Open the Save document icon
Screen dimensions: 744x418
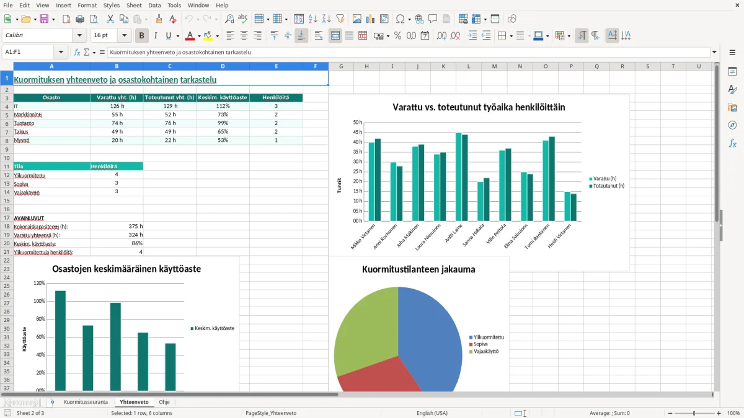point(44,19)
